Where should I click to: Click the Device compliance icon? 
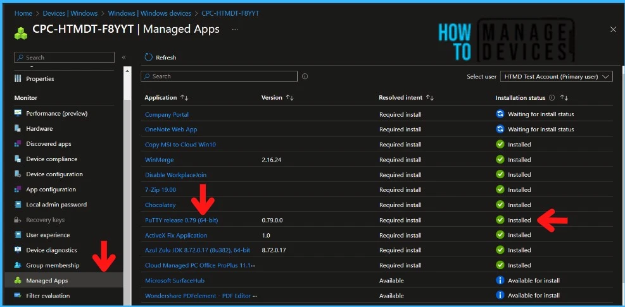18,159
